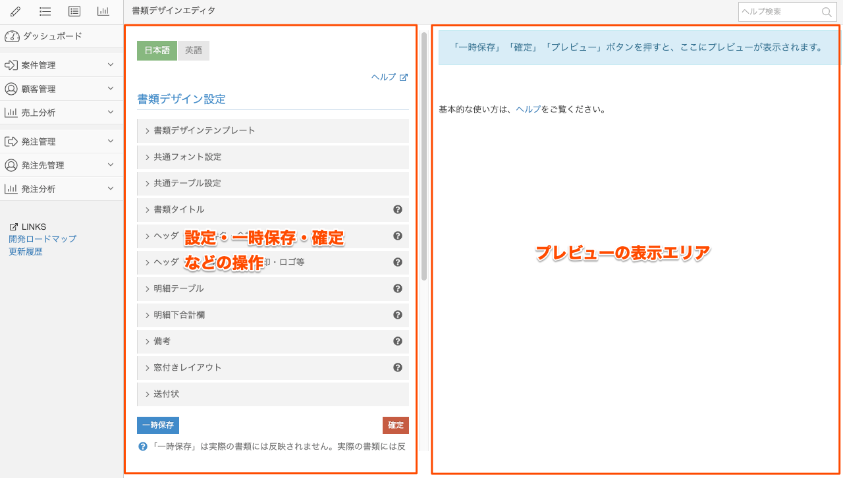Expand the 発注管理 sidebar menu
Viewport: 843px width, 478px height.
click(x=40, y=141)
